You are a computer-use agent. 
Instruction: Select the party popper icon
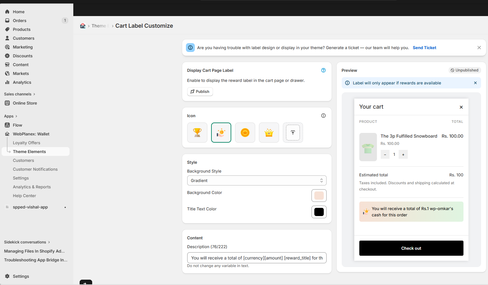221,132
